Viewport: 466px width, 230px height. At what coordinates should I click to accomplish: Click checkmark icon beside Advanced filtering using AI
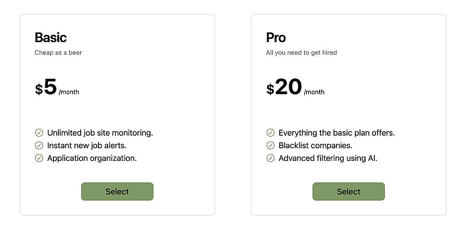coord(270,158)
